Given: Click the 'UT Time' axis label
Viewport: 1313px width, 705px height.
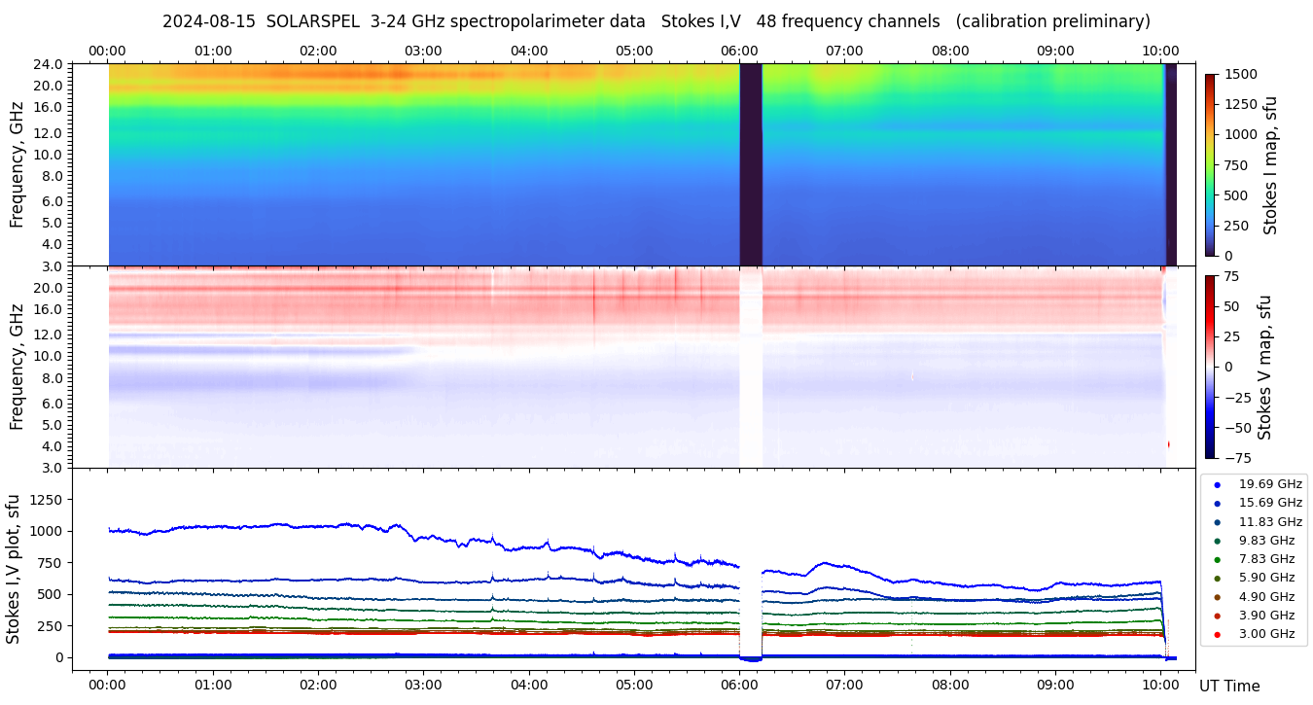Looking at the screenshot, I should [x=1229, y=686].
